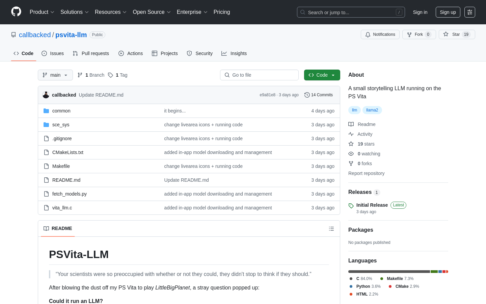Switch to the Issues tab

tap(53, 53)
